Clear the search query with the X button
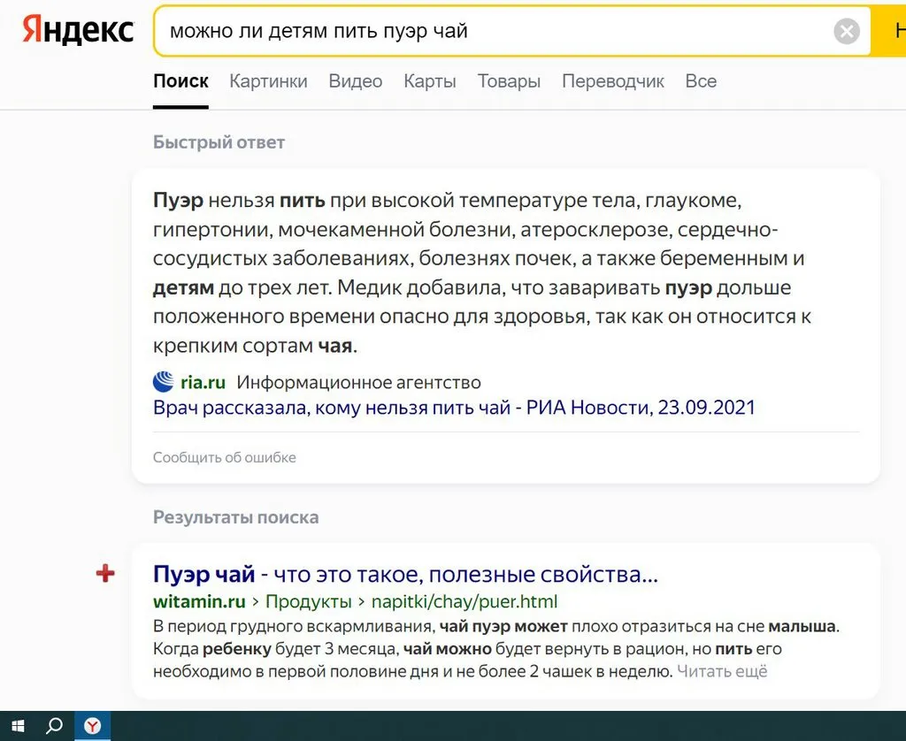906x741 pixels. point(847,31)
